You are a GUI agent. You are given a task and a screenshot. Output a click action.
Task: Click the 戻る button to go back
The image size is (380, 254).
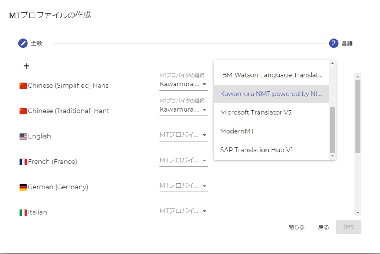click(x=323, y=227)
